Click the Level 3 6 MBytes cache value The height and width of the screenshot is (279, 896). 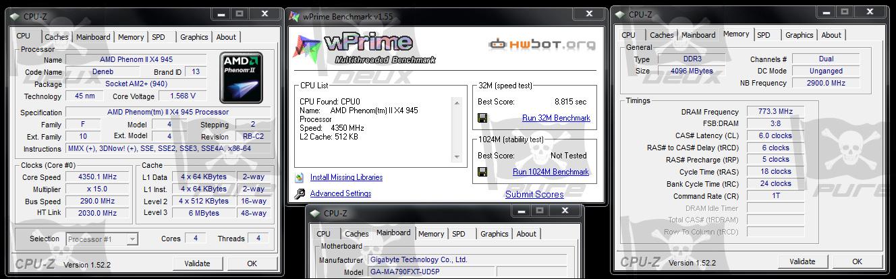[x=204, y=214]
